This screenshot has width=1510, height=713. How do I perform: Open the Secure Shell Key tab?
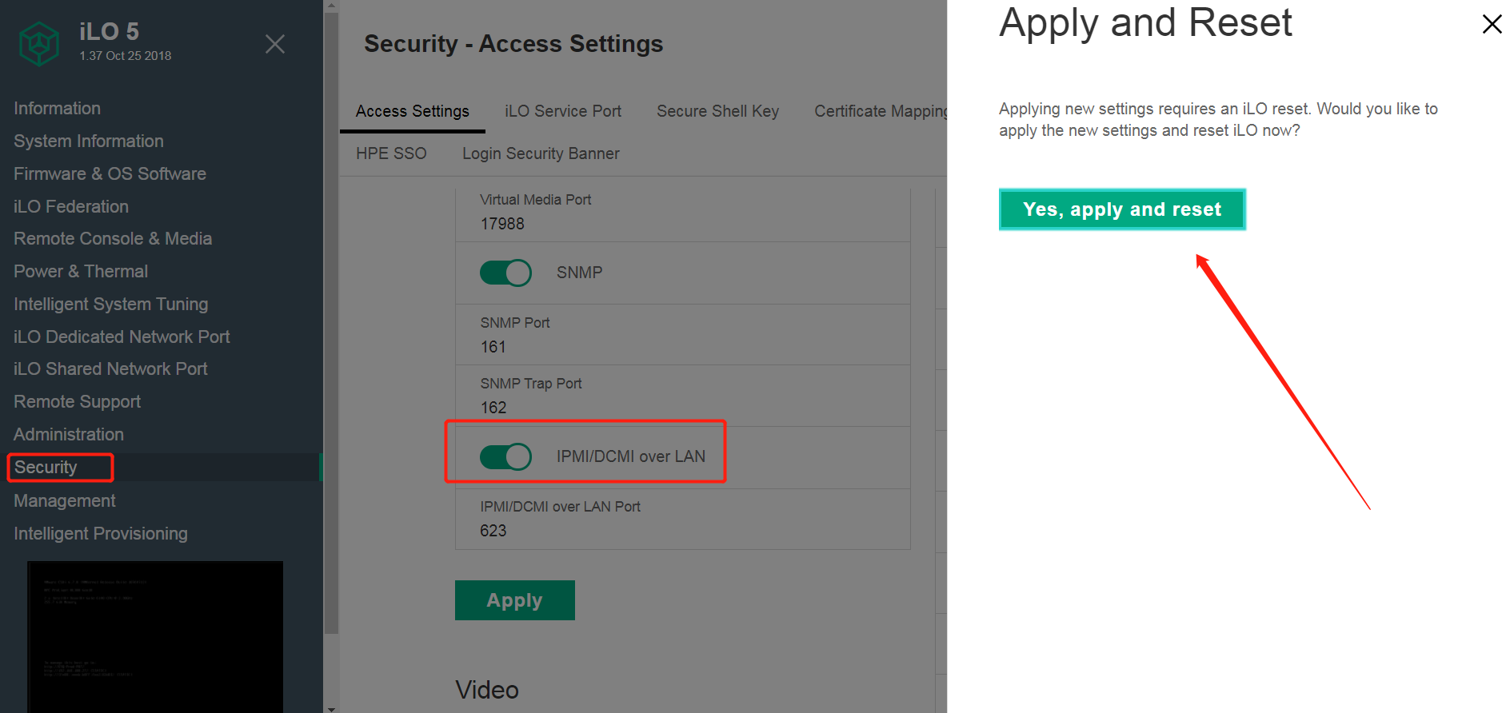[717, 111]
